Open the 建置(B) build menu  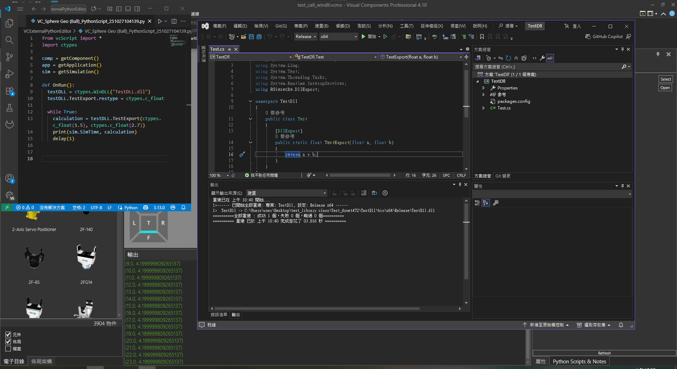321,26
